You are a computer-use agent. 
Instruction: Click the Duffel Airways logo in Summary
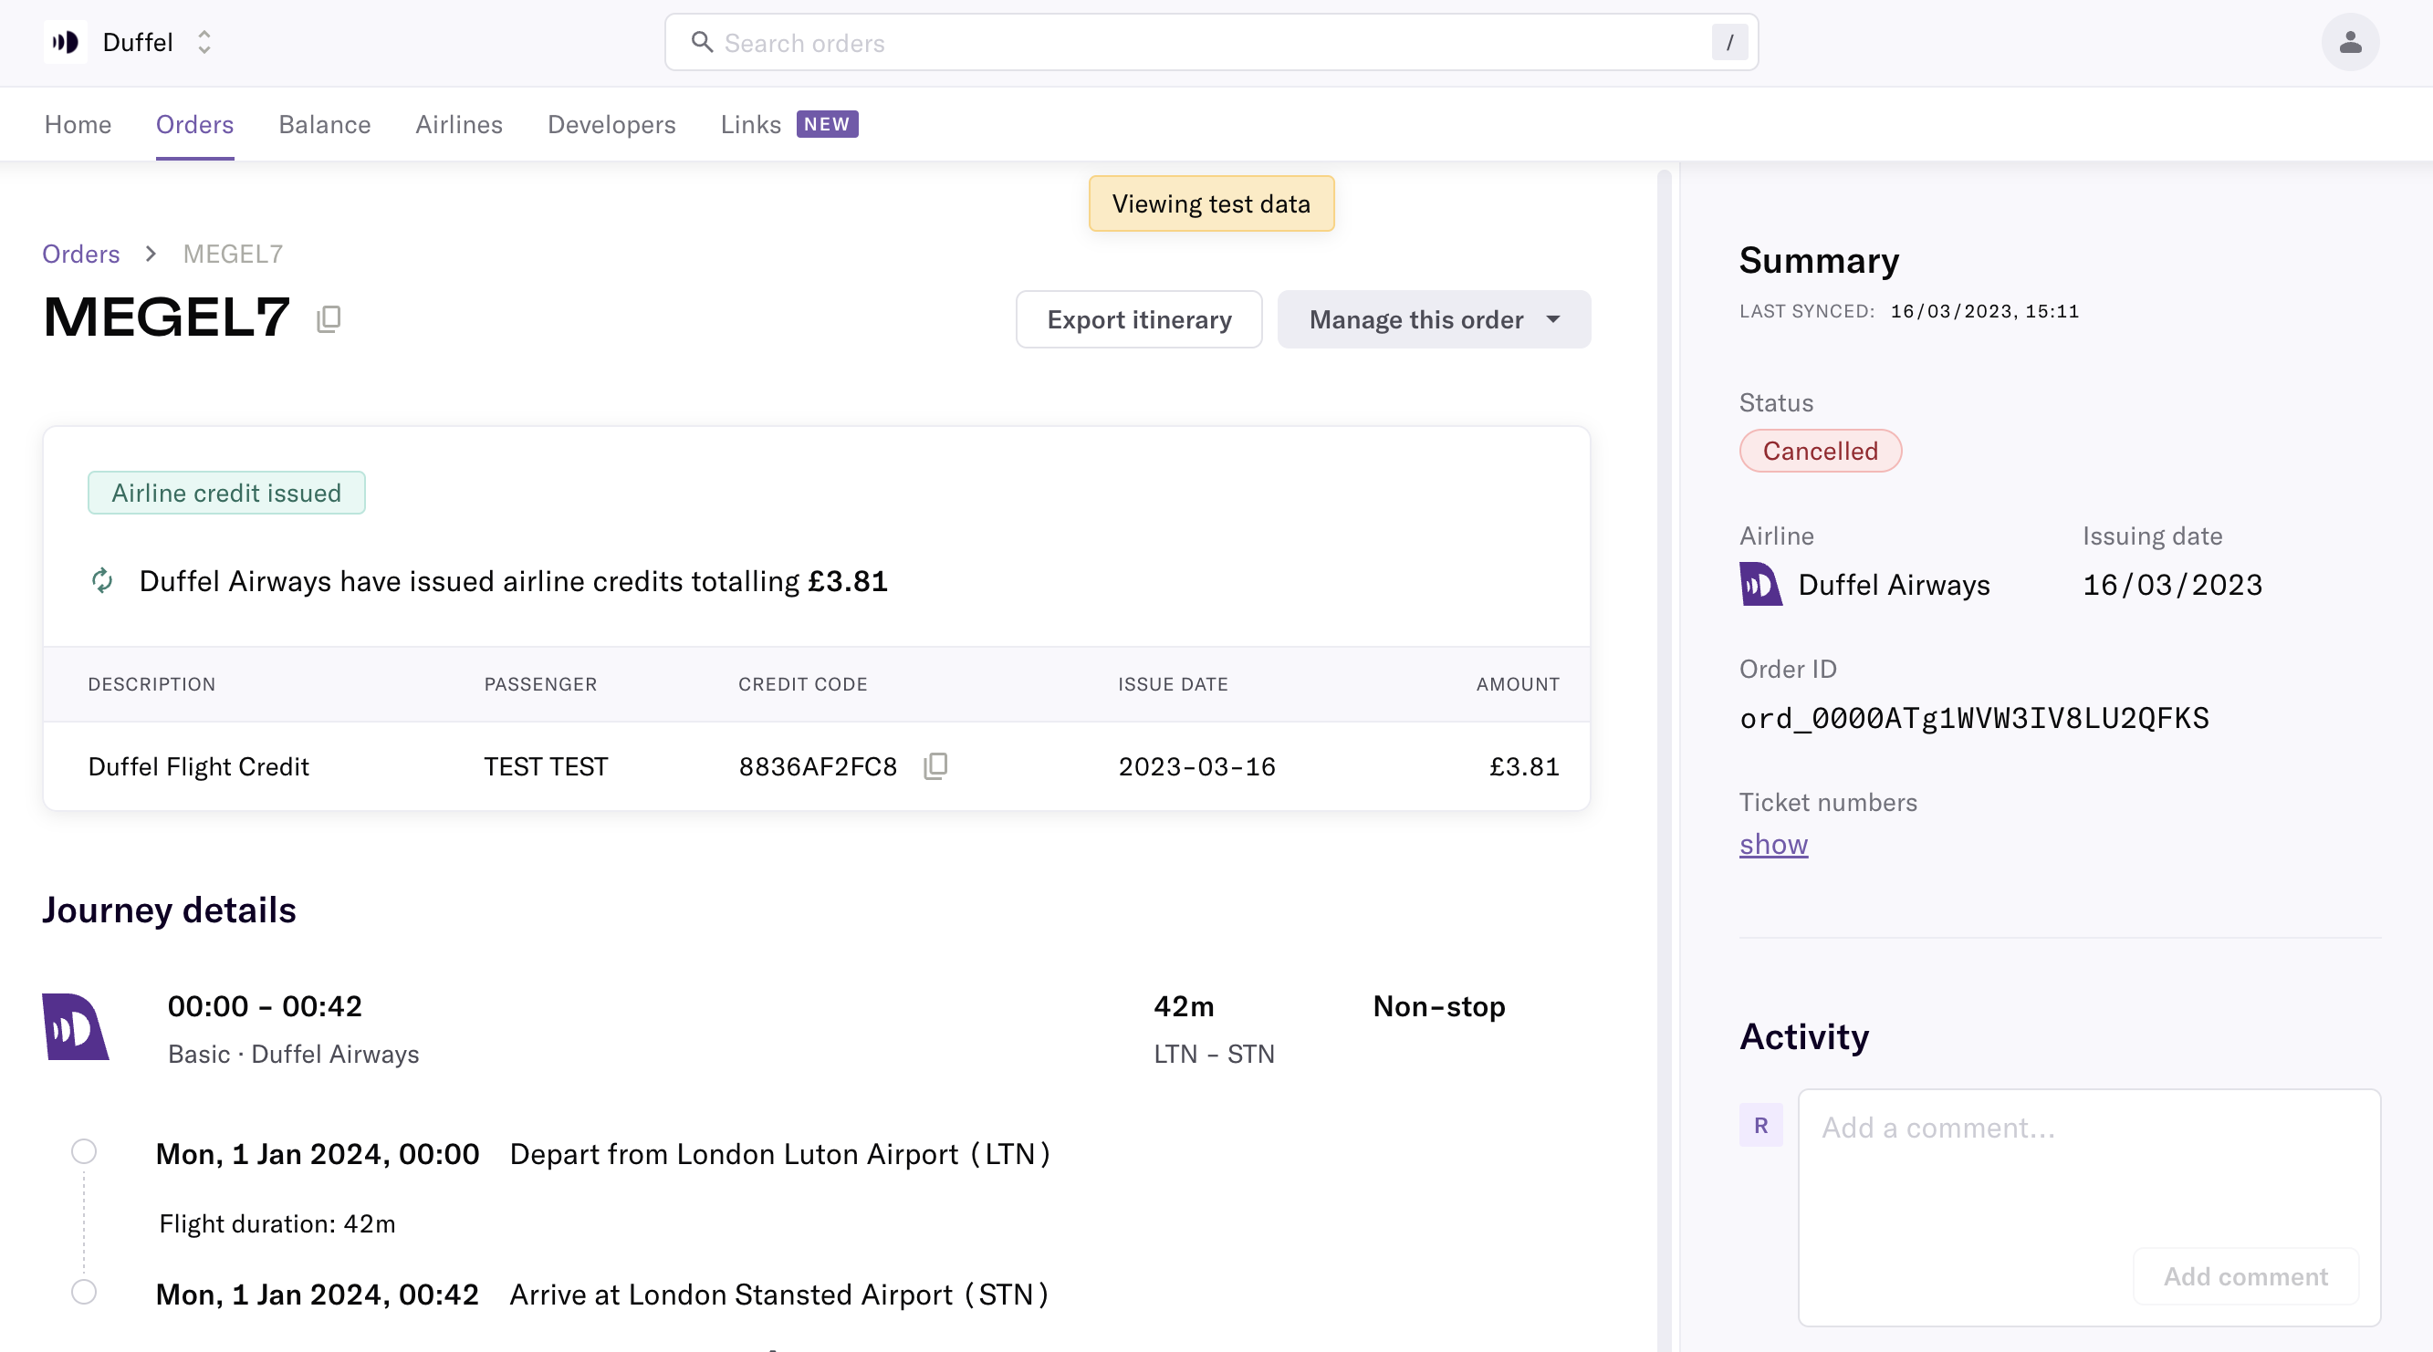pos(1760,585)
